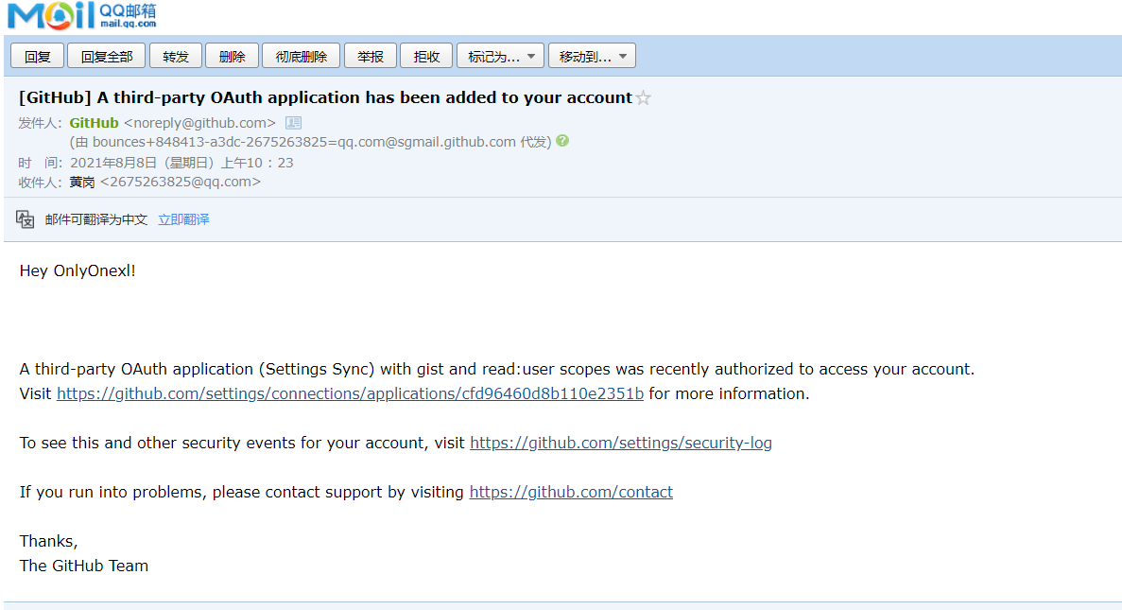Click the recipient address 2675263825@qq.com
Screen dimensions: 1122x610
click(x=181, y=182)
